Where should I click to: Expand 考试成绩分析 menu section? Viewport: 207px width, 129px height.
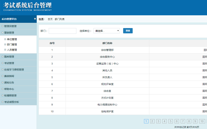(11, 102)
